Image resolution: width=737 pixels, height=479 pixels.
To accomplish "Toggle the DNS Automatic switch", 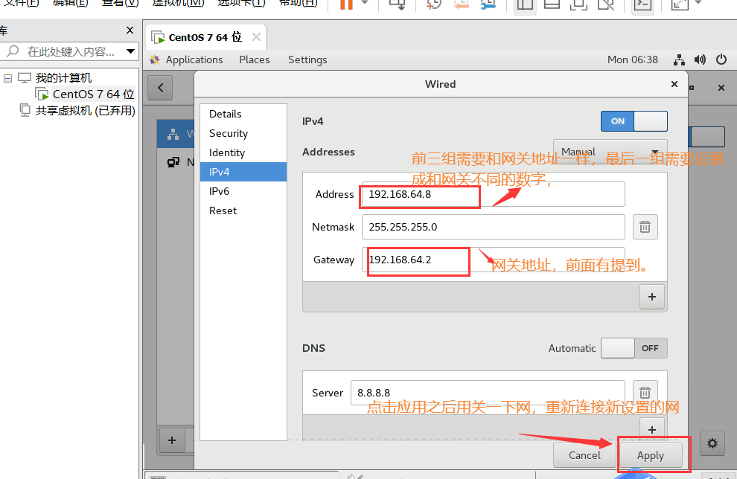I will click(634, 348).
